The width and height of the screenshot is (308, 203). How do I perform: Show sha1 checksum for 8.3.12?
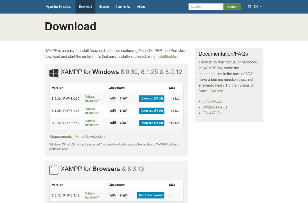pyautogui.click(x=124, y=195)
